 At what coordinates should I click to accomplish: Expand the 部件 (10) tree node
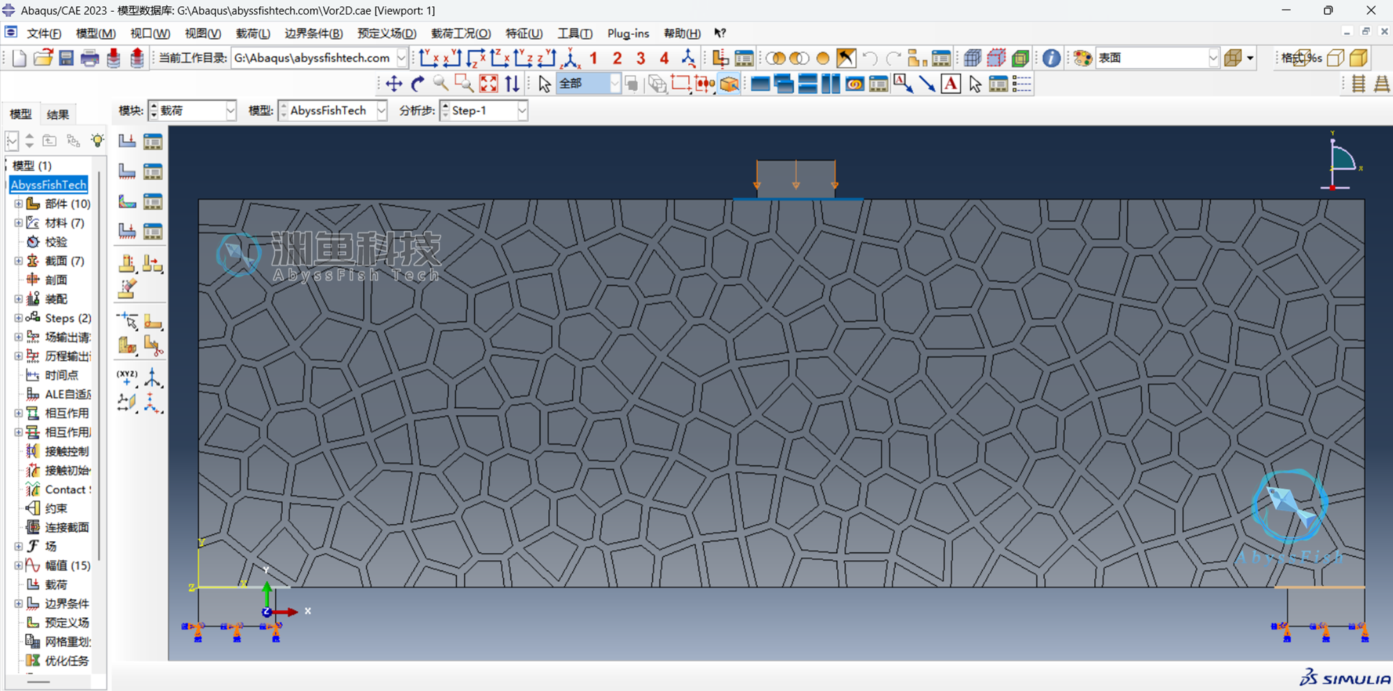[18, 204]
